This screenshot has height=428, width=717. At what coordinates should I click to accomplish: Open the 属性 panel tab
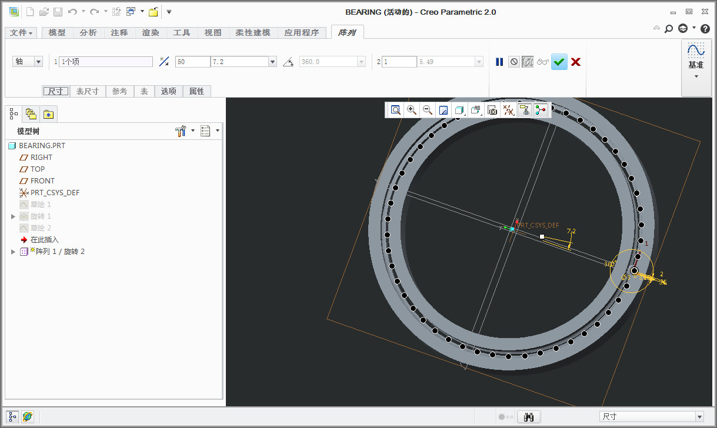[x=196, y=91]
